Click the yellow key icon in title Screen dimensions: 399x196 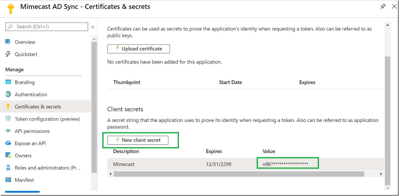coord(11,9)
